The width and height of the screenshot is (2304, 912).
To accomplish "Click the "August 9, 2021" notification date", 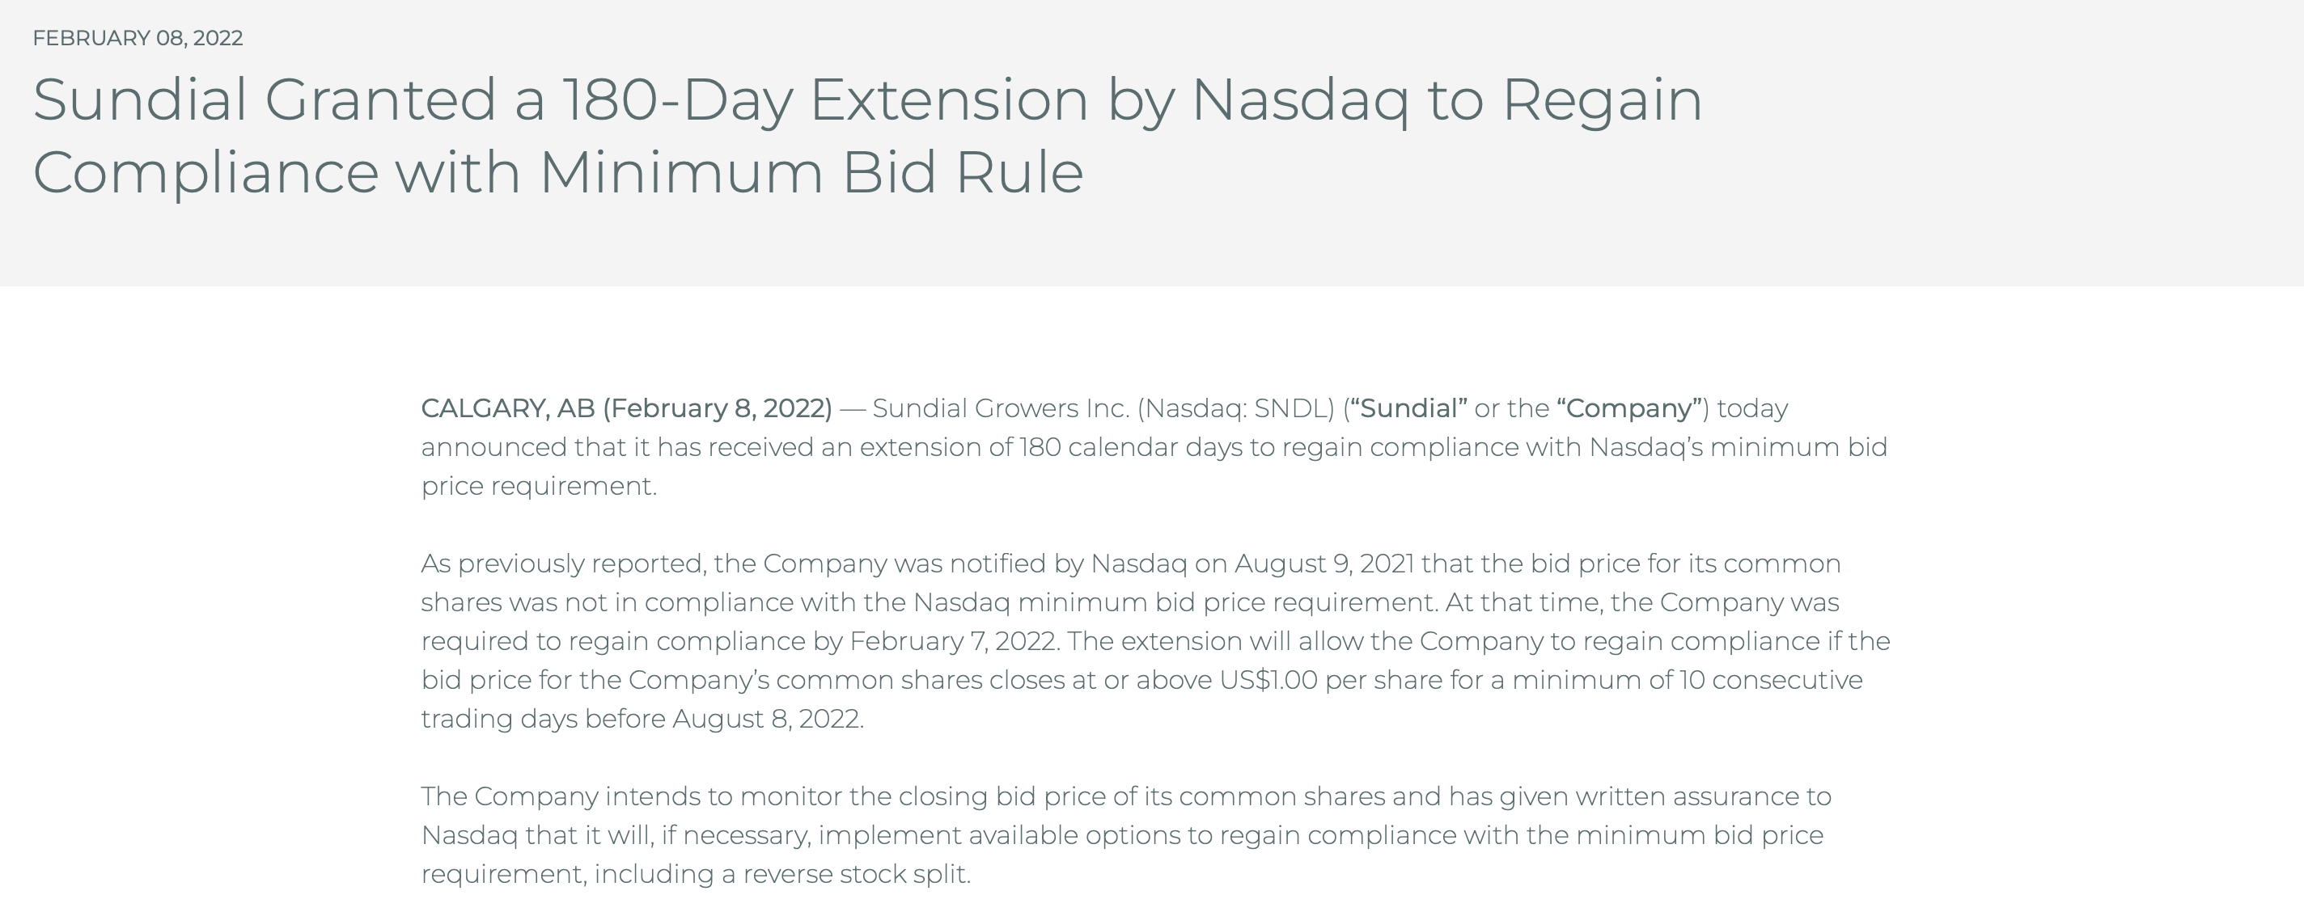I will point(1324,564).
